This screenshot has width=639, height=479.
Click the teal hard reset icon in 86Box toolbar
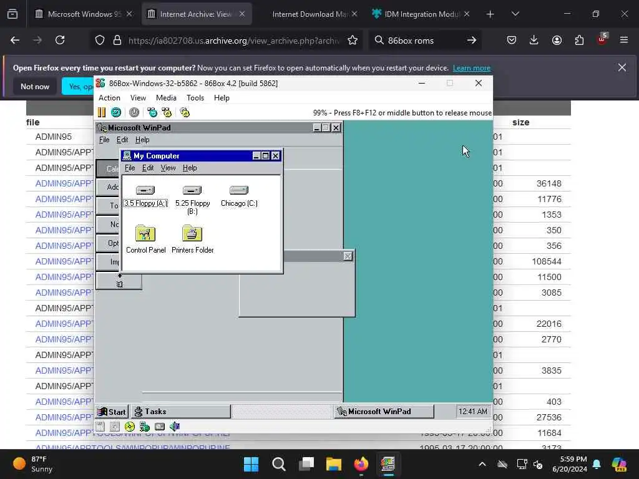[115, 112]
